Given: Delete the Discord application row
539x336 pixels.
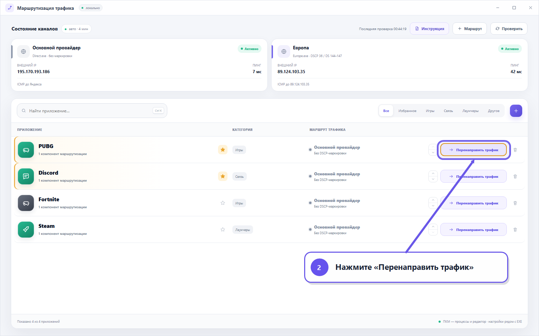Looking at the screenshot, I should 515,176.
